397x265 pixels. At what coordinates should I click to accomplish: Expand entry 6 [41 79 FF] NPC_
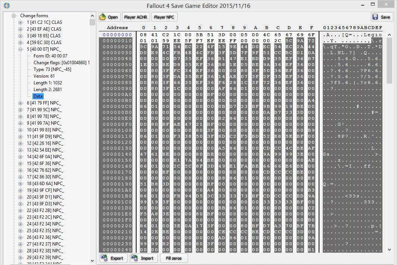tap(20, 103)
